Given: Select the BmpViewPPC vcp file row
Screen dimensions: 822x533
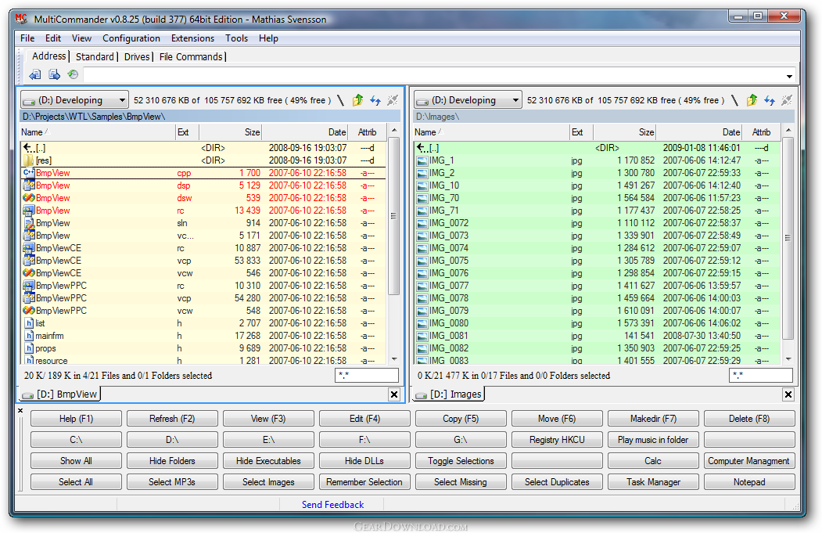Looking at the screenshot, I should click(x=203, y=298).
